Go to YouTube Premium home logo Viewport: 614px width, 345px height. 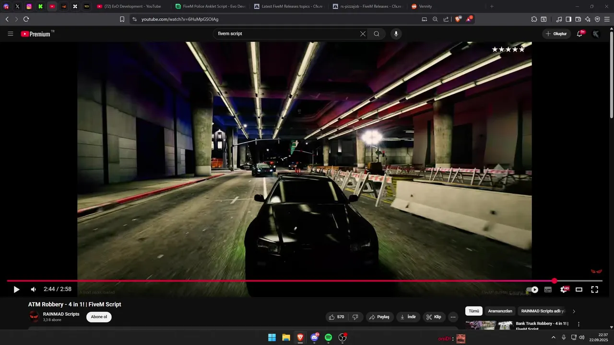click(35, 34)
